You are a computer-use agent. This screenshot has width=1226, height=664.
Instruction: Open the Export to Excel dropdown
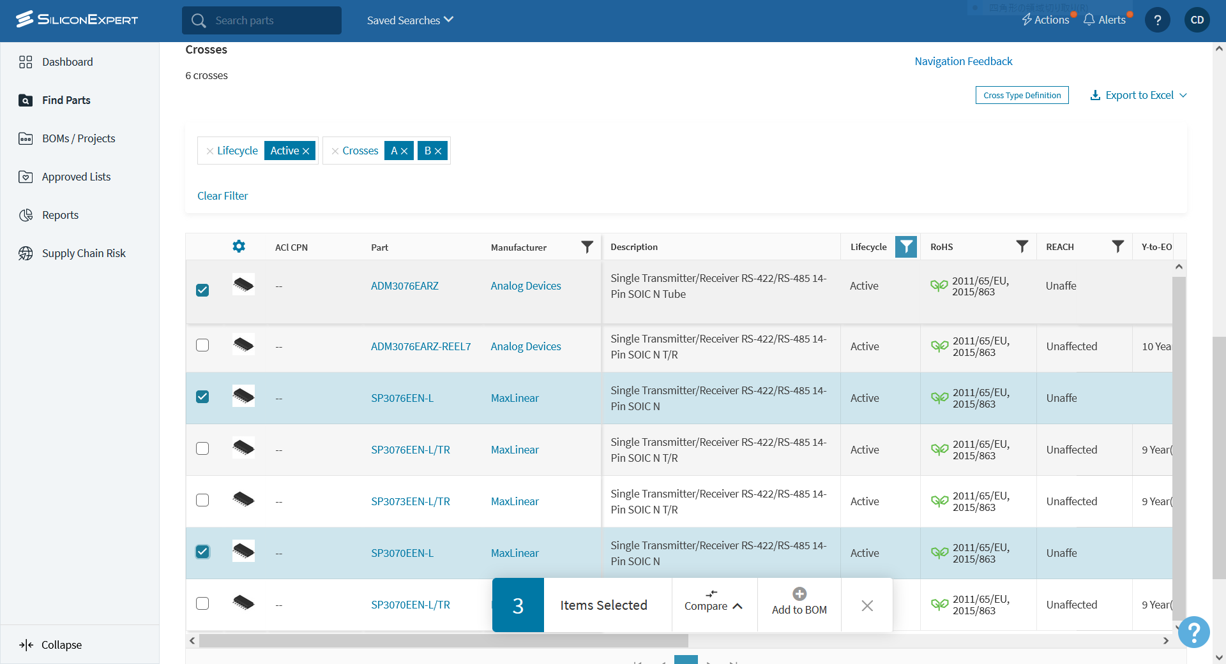pyautogui.click(x=1139, y=95)
